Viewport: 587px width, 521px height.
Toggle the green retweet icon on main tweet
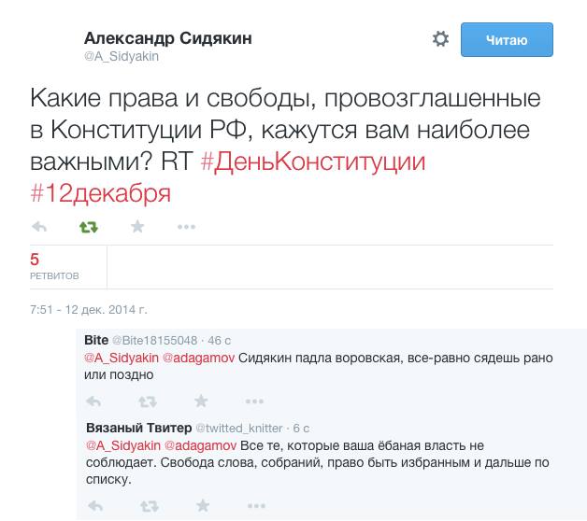pos(89,227)
